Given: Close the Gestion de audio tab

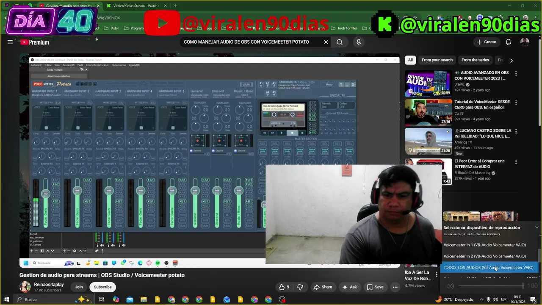Looking at the screenshot, I should (x=98, y=6).
